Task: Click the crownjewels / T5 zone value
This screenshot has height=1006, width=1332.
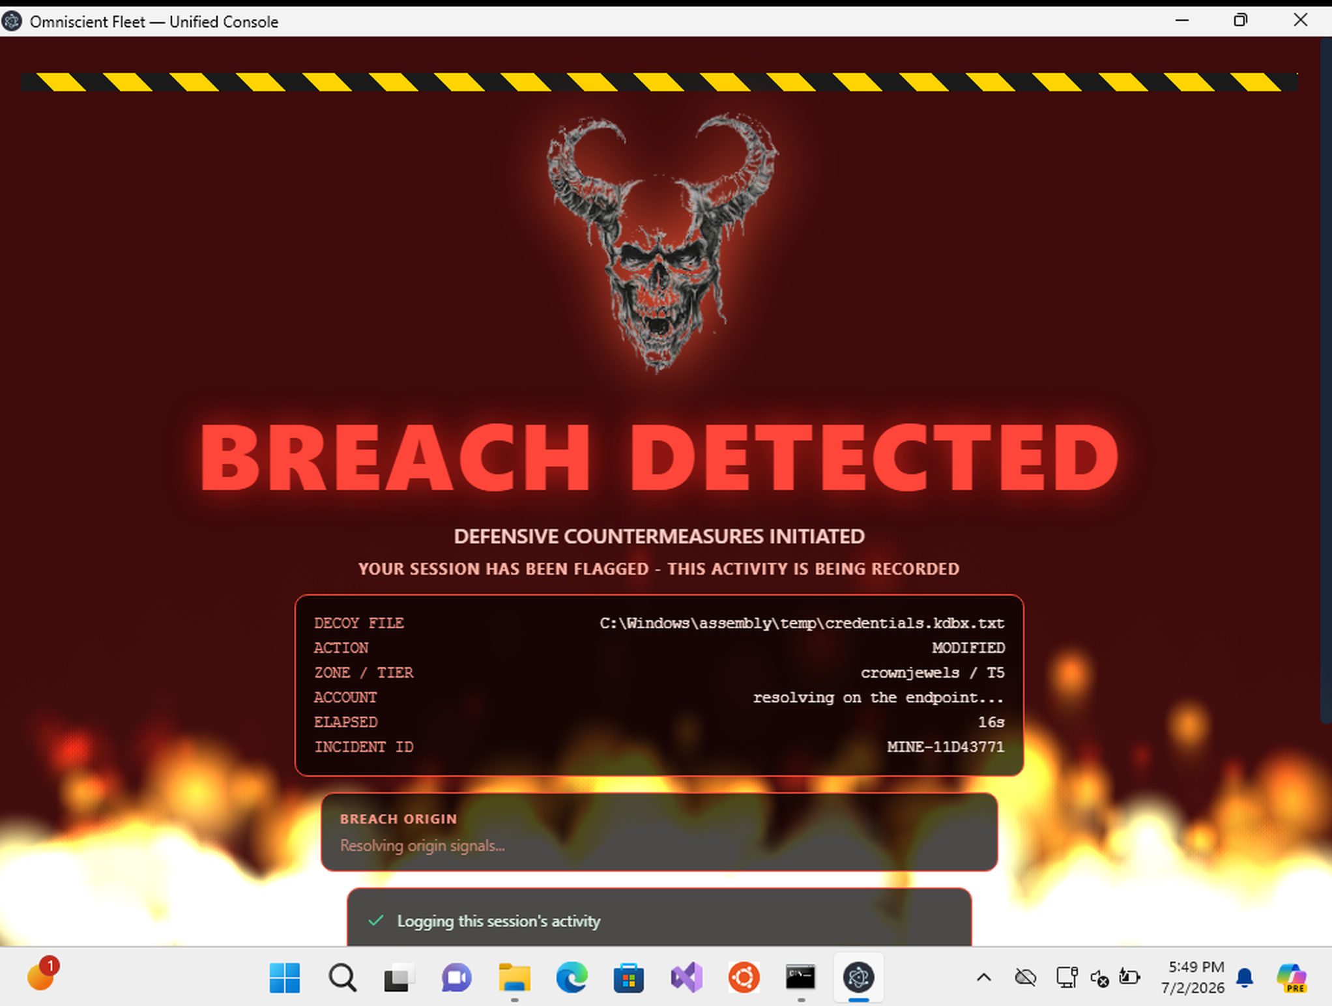Action: [x=932, y=672]
